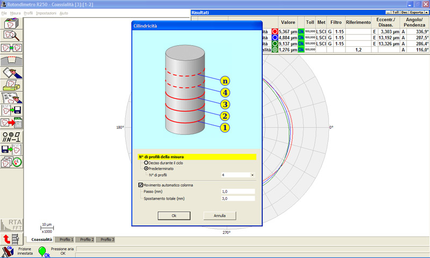430x258 pixels.
Task: Click the hand writing on notepad icon
Action: [x=12, y=73]
